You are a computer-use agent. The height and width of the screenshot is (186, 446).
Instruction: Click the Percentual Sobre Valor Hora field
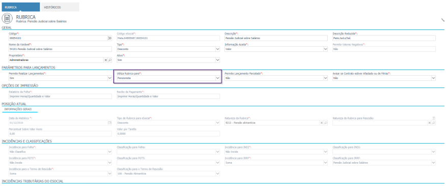(60, 134)
